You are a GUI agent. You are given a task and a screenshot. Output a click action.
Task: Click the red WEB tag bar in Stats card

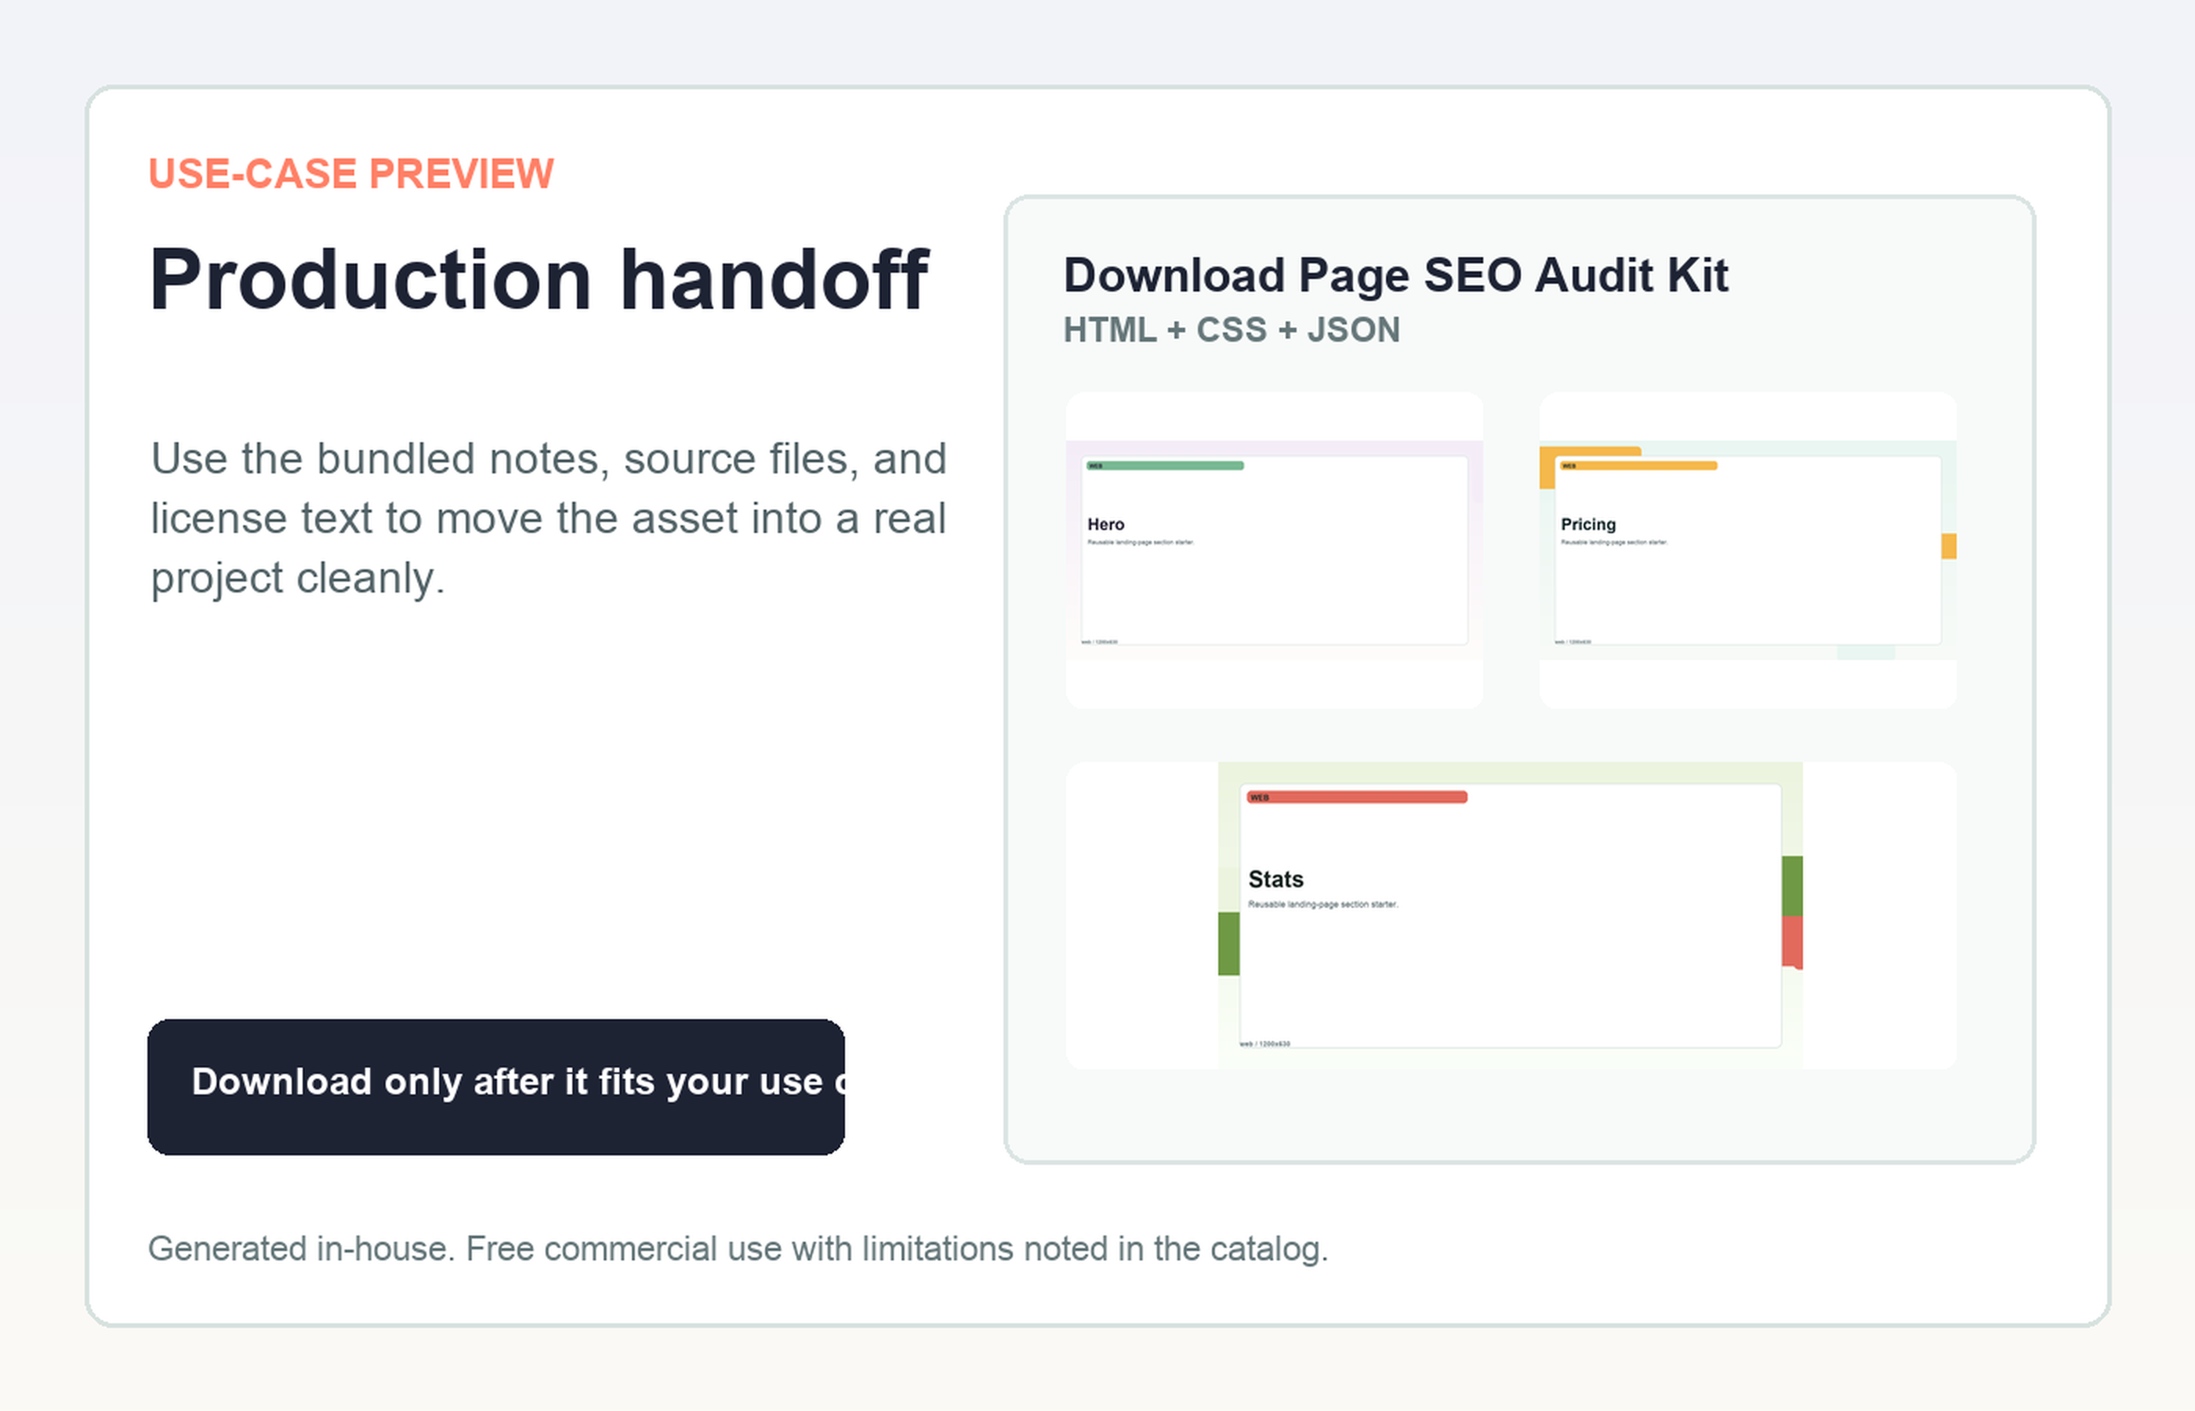[x=1357, y=797]
